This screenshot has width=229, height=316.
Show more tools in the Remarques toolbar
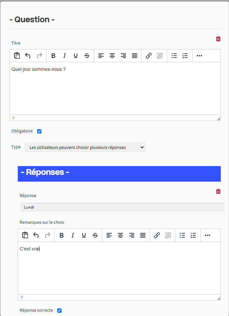(x=207, y=235)
